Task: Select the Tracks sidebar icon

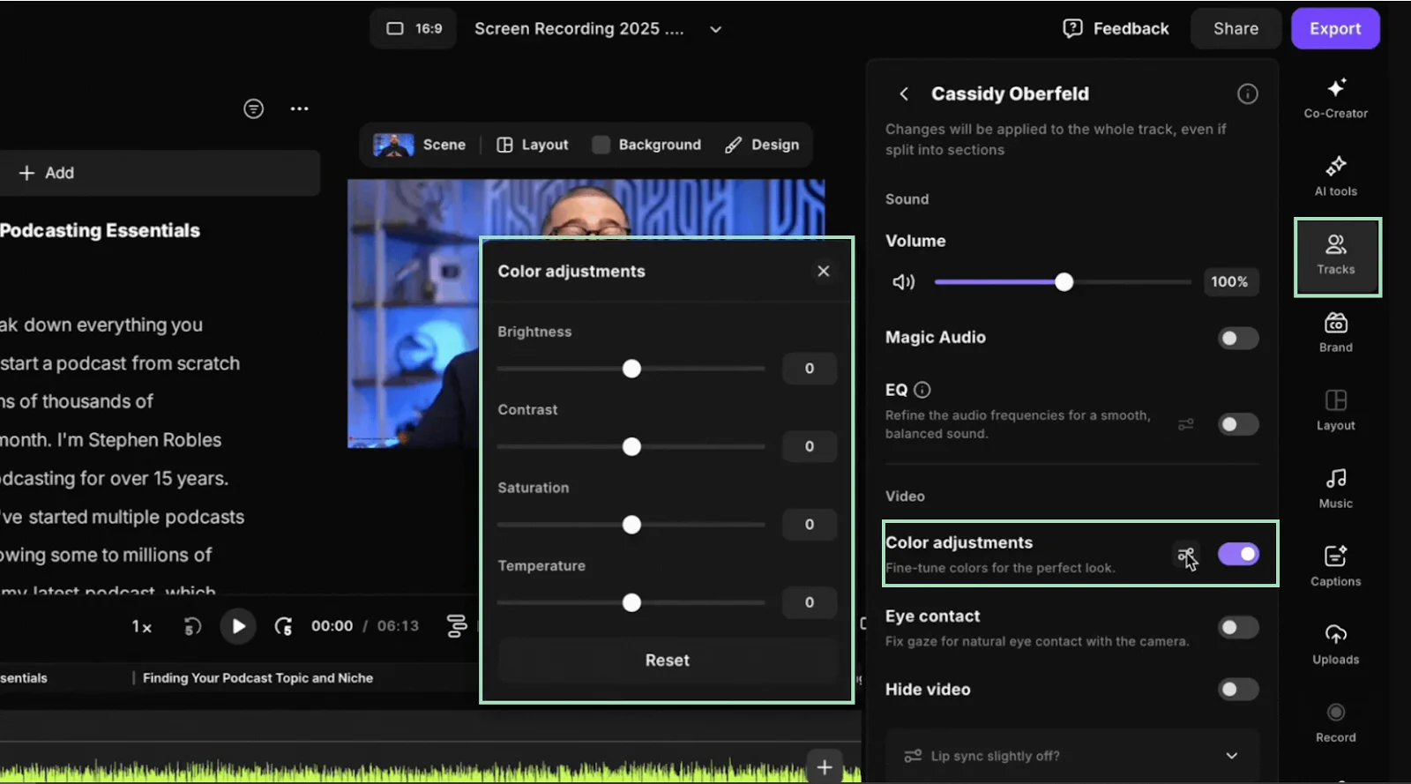Action: tap(1336, 256)
